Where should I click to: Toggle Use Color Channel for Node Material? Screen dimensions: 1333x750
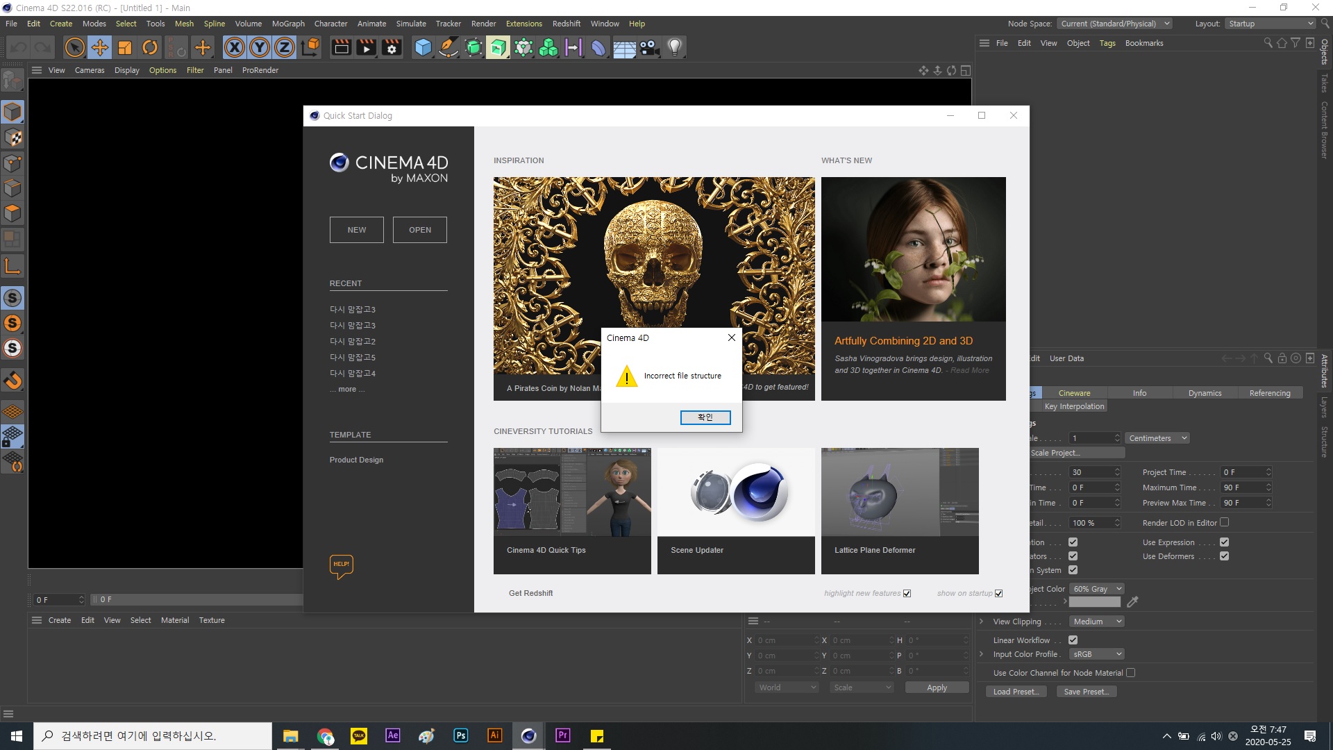[1130, 673]
